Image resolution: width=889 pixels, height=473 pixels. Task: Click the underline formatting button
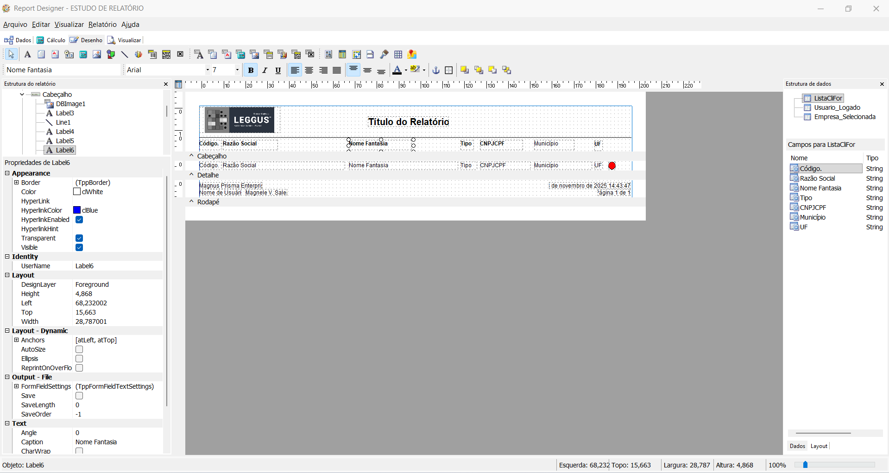point(278,70)
